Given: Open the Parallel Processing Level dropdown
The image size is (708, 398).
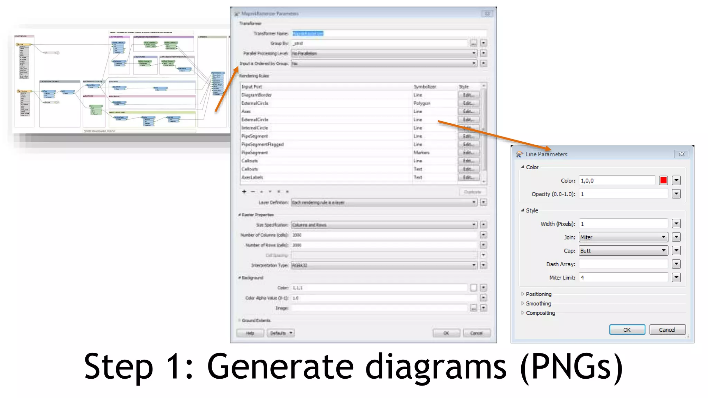Looking at the screenshot, I should coord(384,53).
